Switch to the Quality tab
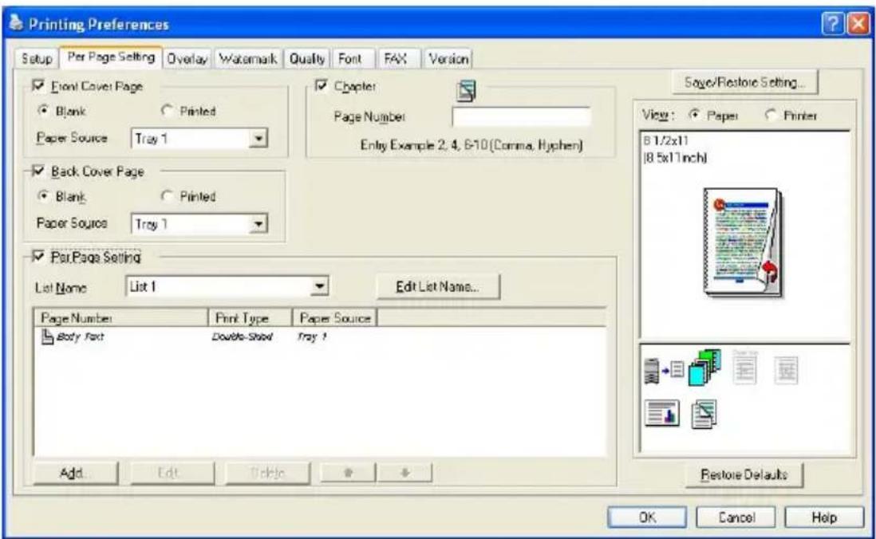Viewport: 876px width, 539px height. tap(306, 59)
